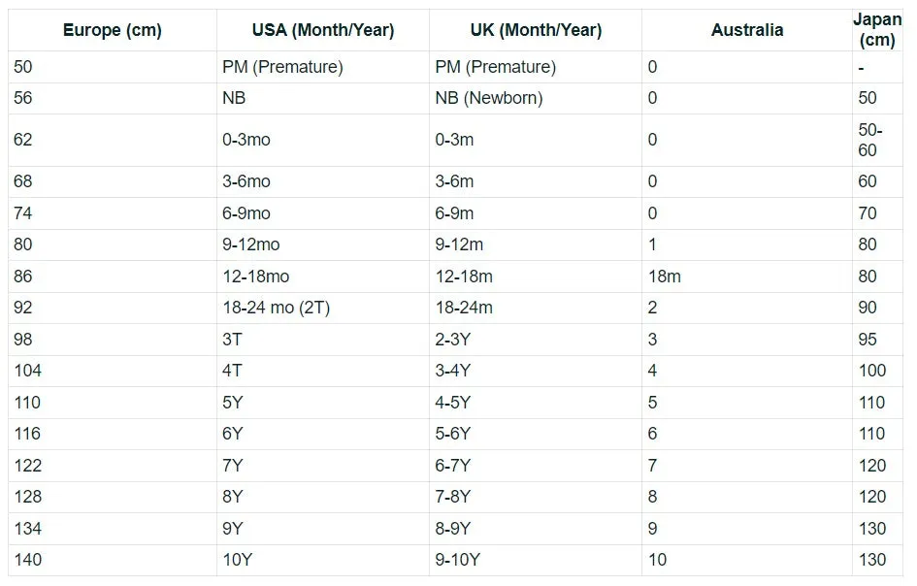
Task: Click the "50-60" Japan size cell
Action: click(868, 140)
